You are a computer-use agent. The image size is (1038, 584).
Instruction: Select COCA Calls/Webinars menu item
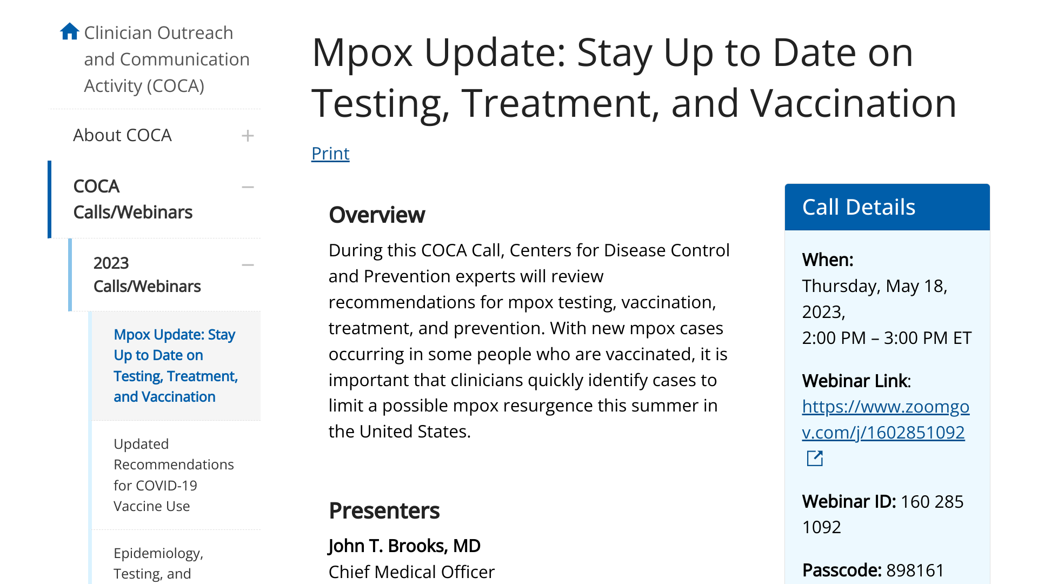click(x=132, y=199)
